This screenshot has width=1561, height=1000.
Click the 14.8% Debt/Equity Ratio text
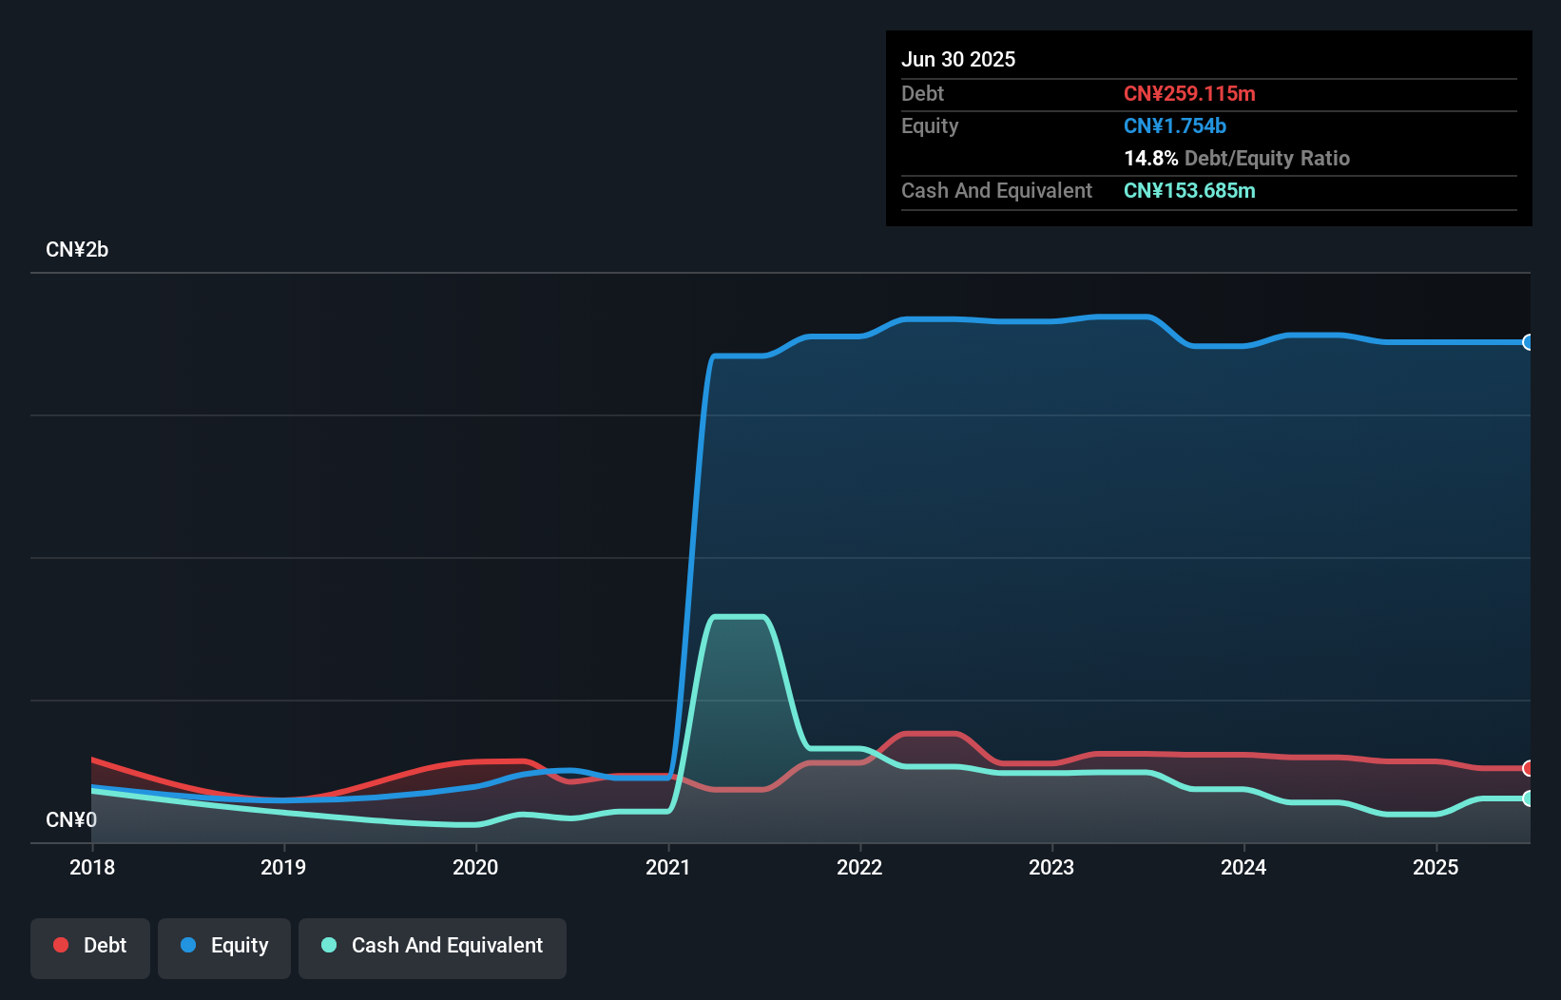tap(1236, 158)
